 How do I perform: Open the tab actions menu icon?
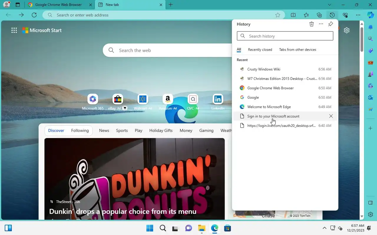coord(18,5)
